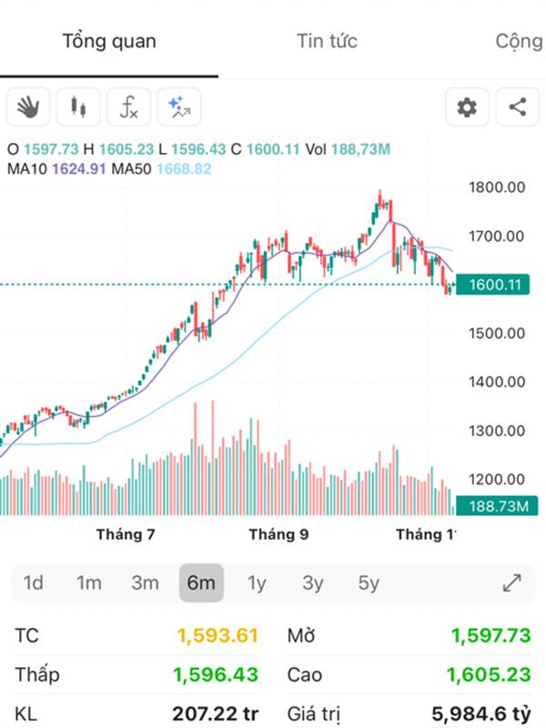Expand chart to fullscreen

[x=512, y=583]
